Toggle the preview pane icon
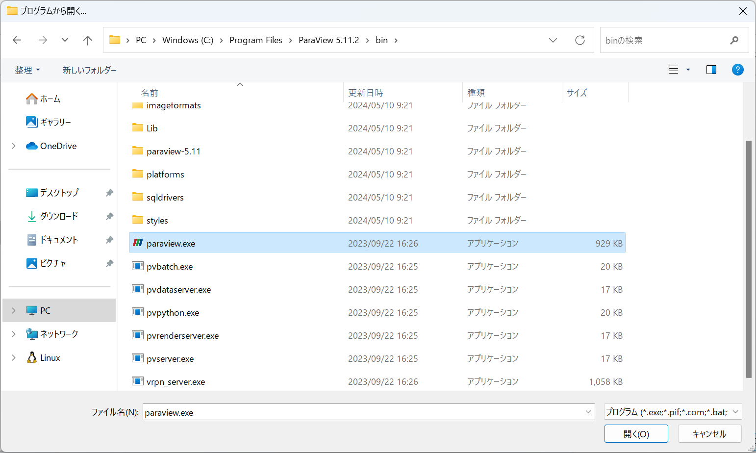Screen dimensions: 756x453 click(x=711, y=70)
